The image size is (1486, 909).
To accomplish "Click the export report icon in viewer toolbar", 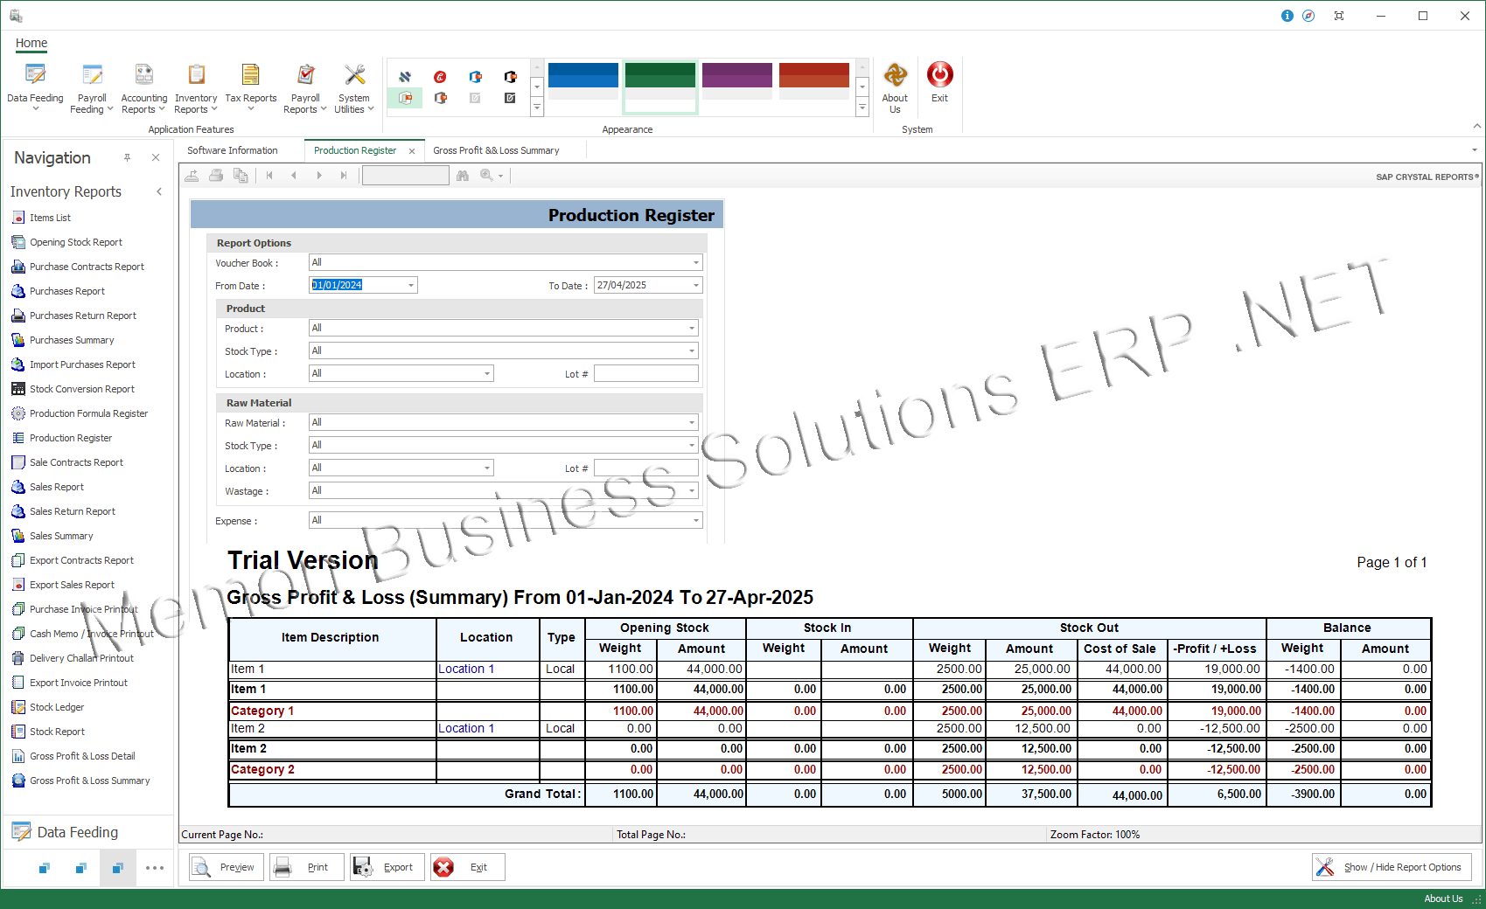I will pyautogui.click(x=192, y=176).
